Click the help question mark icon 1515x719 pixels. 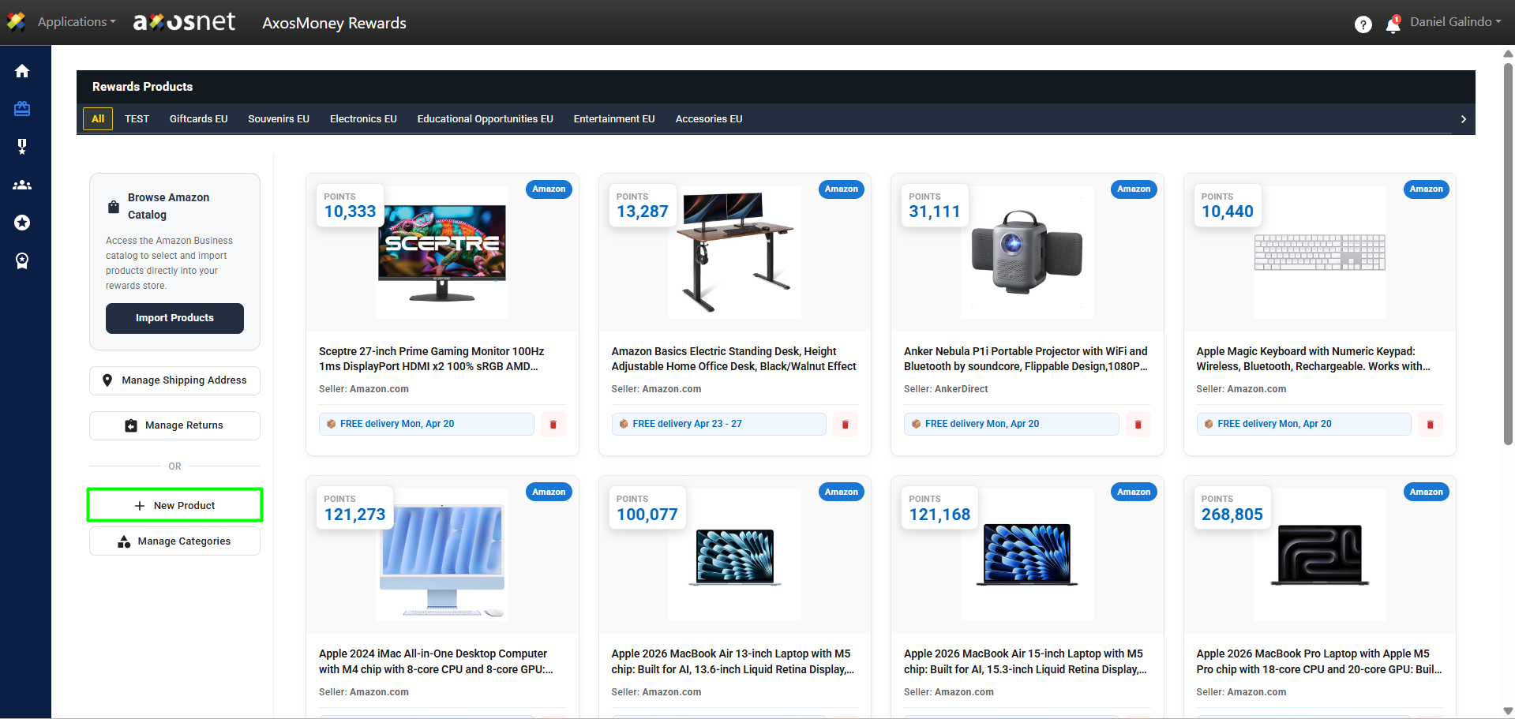(1363, 24)
